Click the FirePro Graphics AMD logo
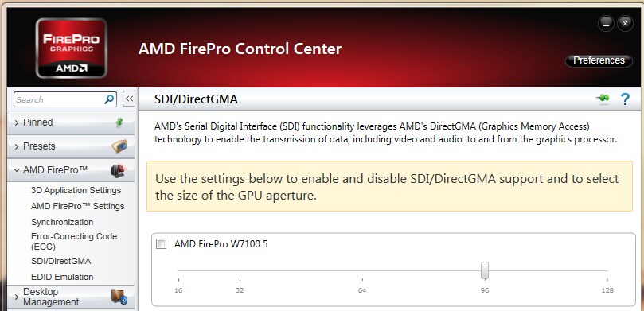The image size is (644, 311). point(72,48)
